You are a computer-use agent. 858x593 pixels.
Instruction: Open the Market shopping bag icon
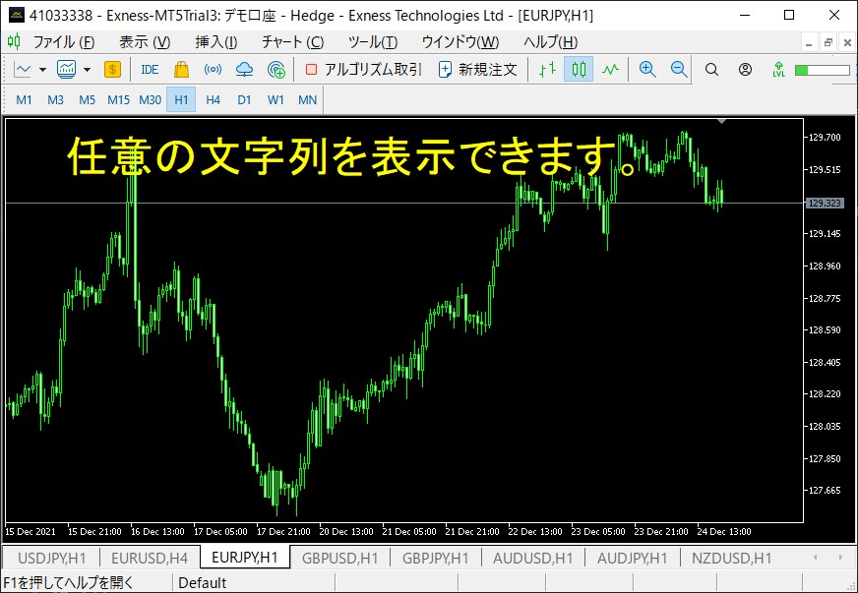tap(181, 70)
